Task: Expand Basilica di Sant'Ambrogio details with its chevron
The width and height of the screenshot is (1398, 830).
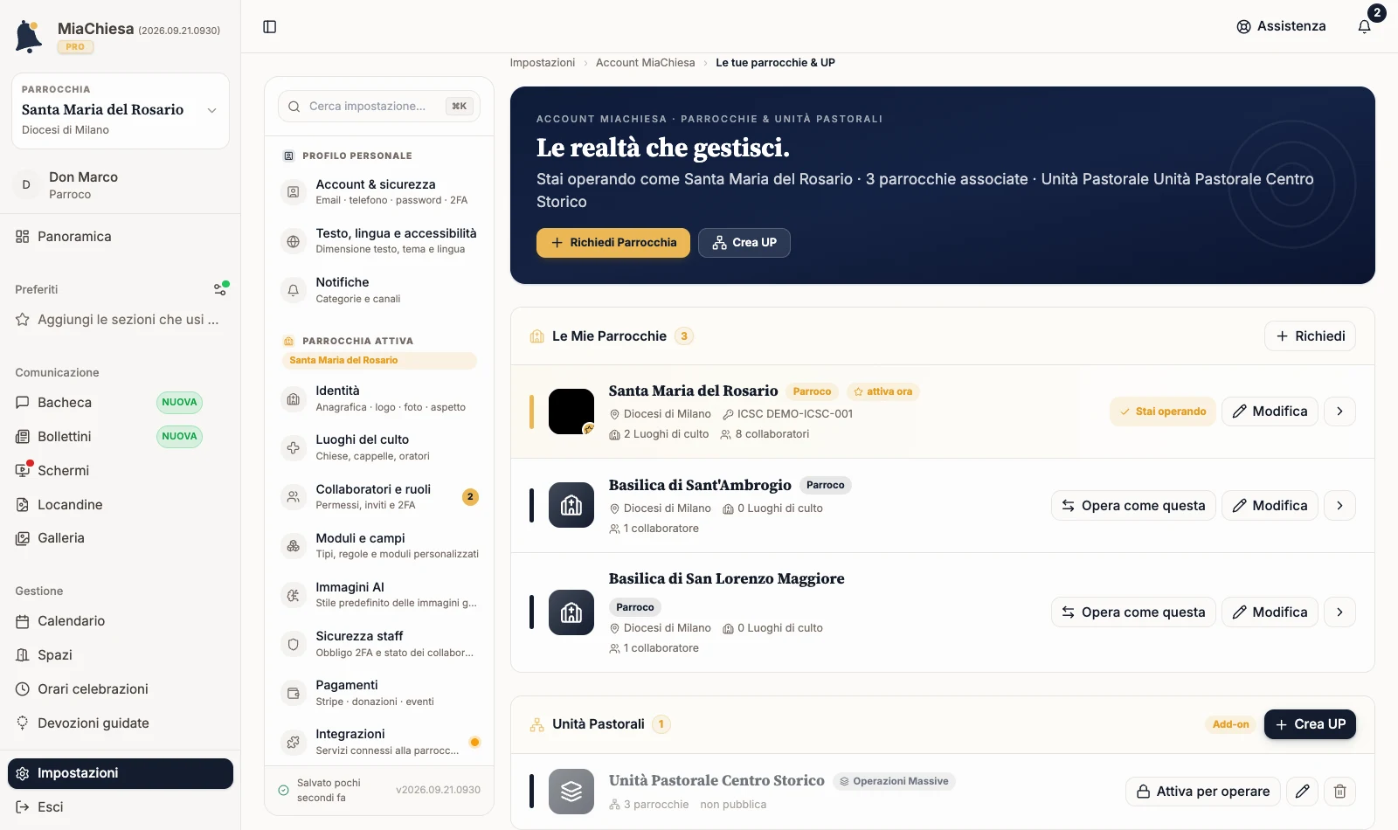Action: [x=1339, y=506]
